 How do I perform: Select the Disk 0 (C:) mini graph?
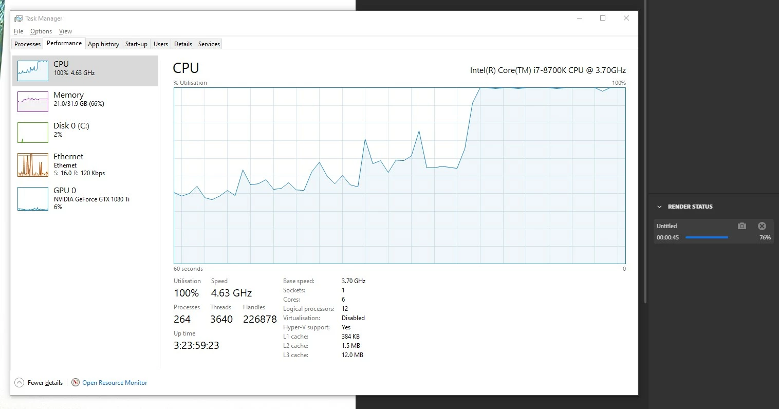coord(33,133)
